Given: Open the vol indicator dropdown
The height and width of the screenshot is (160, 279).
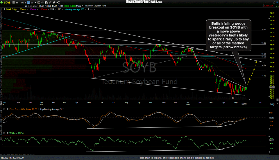Looking at the screenshot, I should (95, 9).
